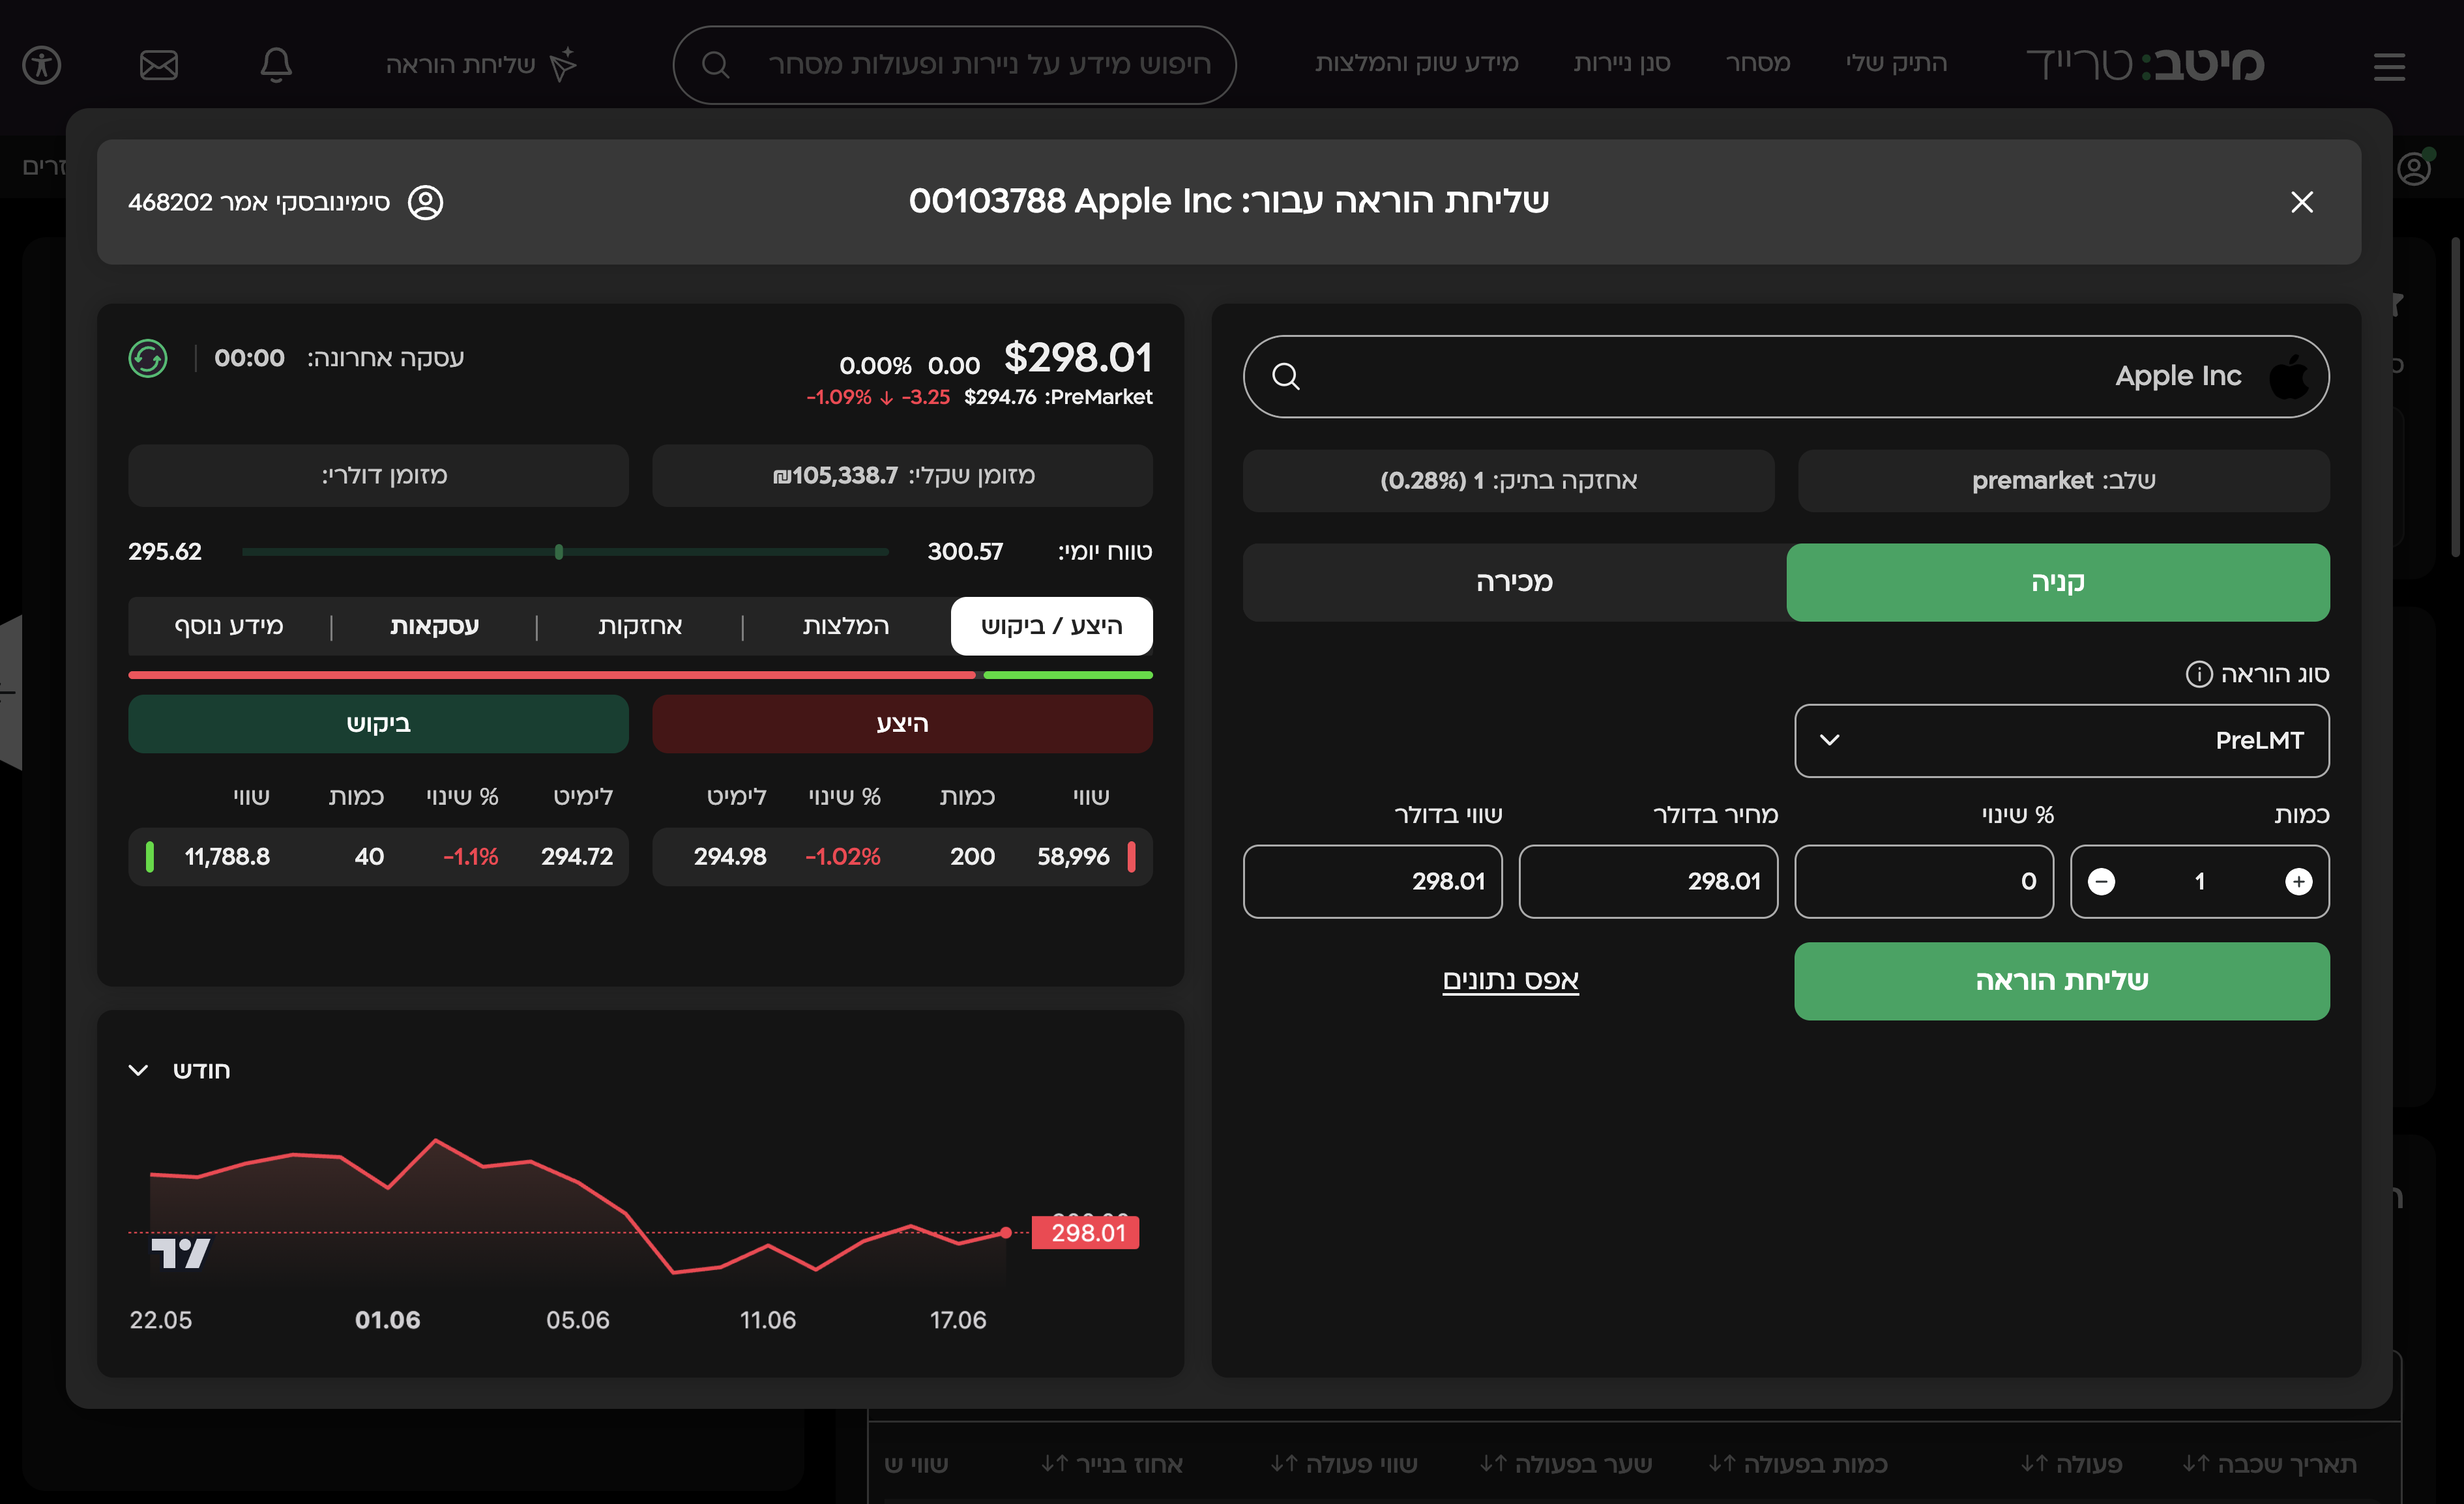
Task: Switch to the המלצות tab
Action: [846, 626]
